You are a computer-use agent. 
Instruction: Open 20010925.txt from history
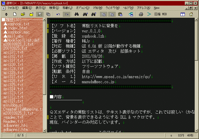point(15,48)
